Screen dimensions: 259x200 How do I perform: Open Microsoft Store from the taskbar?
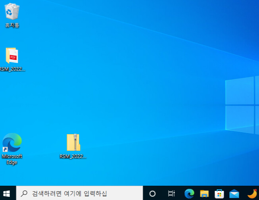coord(219,194)
